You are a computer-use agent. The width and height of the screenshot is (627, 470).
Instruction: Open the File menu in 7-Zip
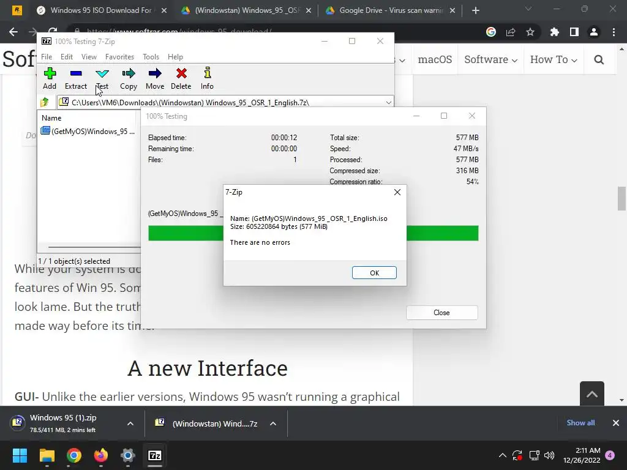tap(47, 57)
